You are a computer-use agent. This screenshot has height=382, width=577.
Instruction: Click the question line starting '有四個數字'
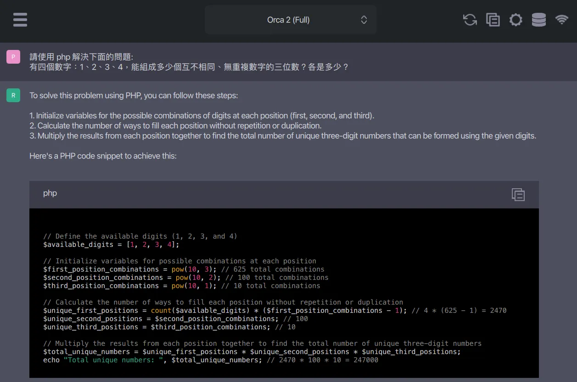(189, 67)
